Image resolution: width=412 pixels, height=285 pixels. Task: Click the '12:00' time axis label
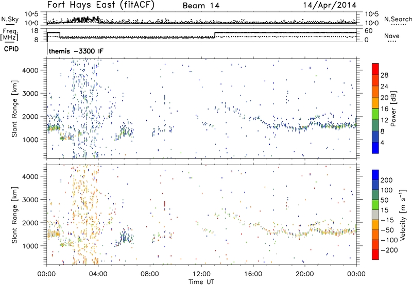tap(201, 274)
